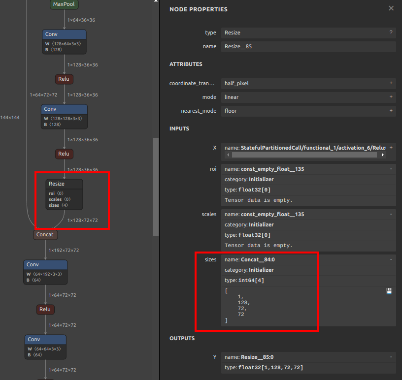402x380 pixels.
Task: Collapse the scales input details
Action: 391,214
